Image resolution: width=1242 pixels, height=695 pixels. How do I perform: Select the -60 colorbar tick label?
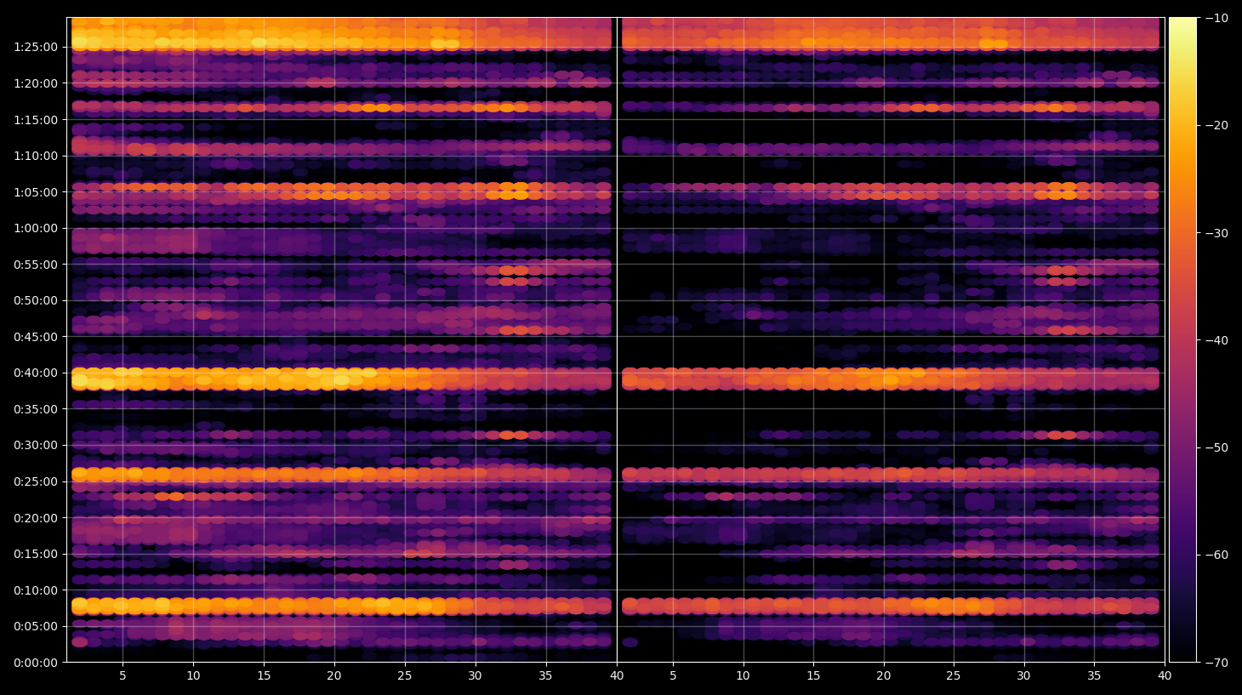[1216, 555]
